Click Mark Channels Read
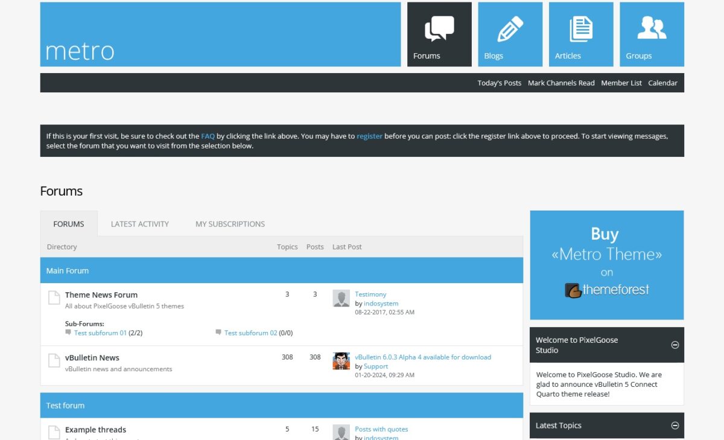The width and height of the screenshot is (724, 440). (x=561, y=83)
